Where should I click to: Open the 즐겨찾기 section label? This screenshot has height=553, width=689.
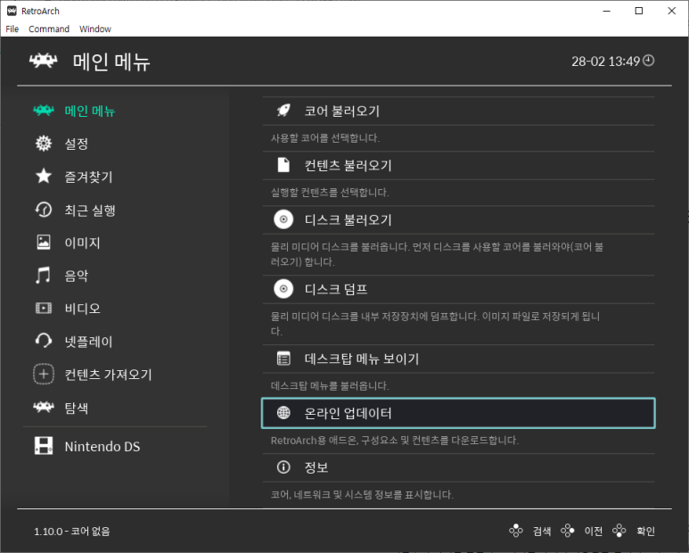[x=89, y=177]
